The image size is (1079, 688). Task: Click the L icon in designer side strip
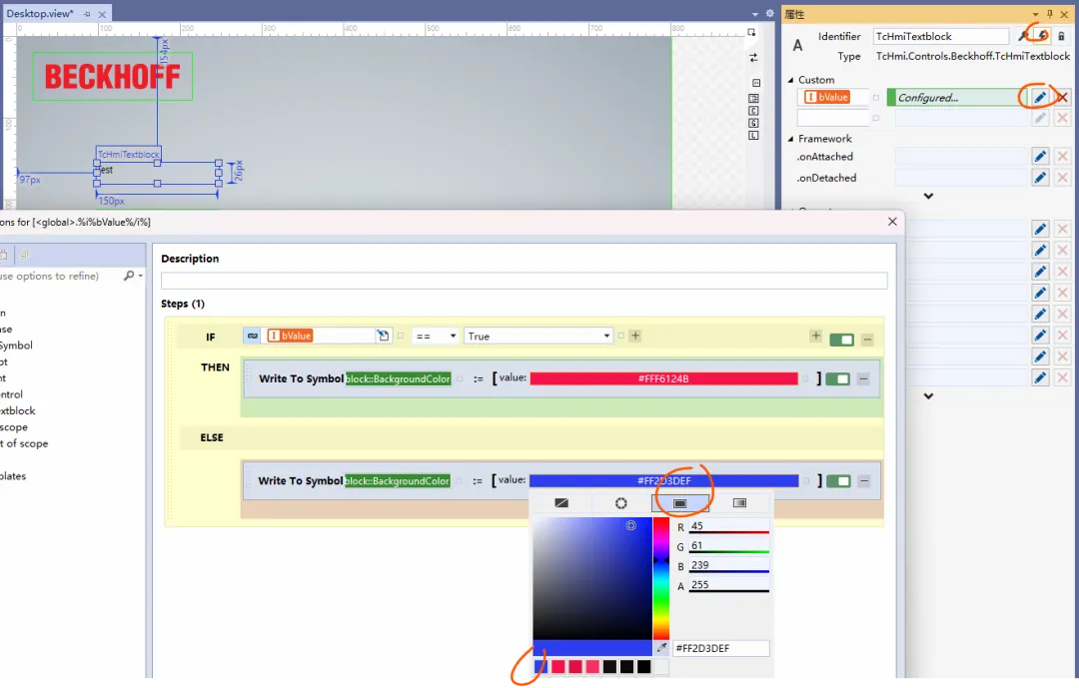coord(753,136)
